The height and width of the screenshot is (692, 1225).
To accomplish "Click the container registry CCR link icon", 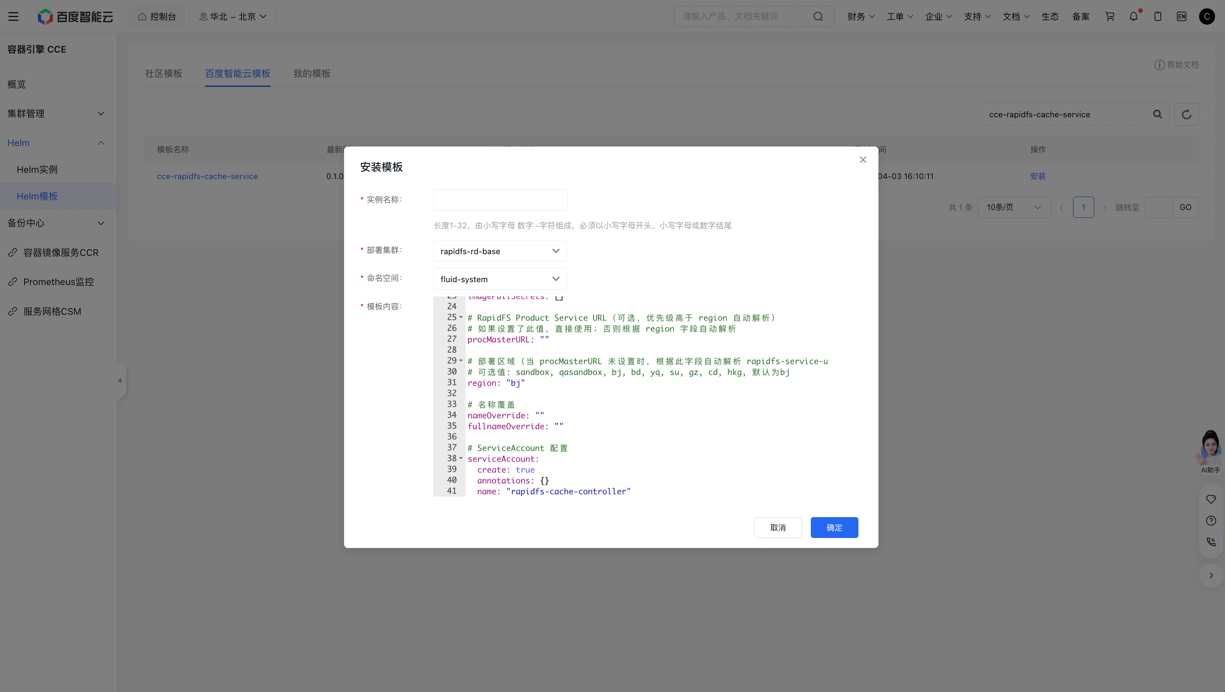I will pyautogui.click(x=13, y=253).
